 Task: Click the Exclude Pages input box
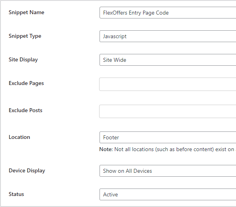(x=168, y=84)
